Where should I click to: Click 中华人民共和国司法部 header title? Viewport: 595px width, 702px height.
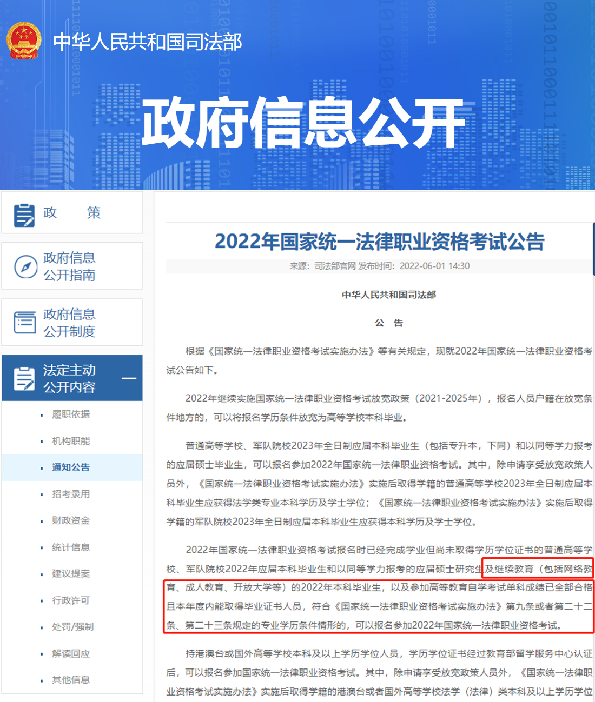coord(148,42)
